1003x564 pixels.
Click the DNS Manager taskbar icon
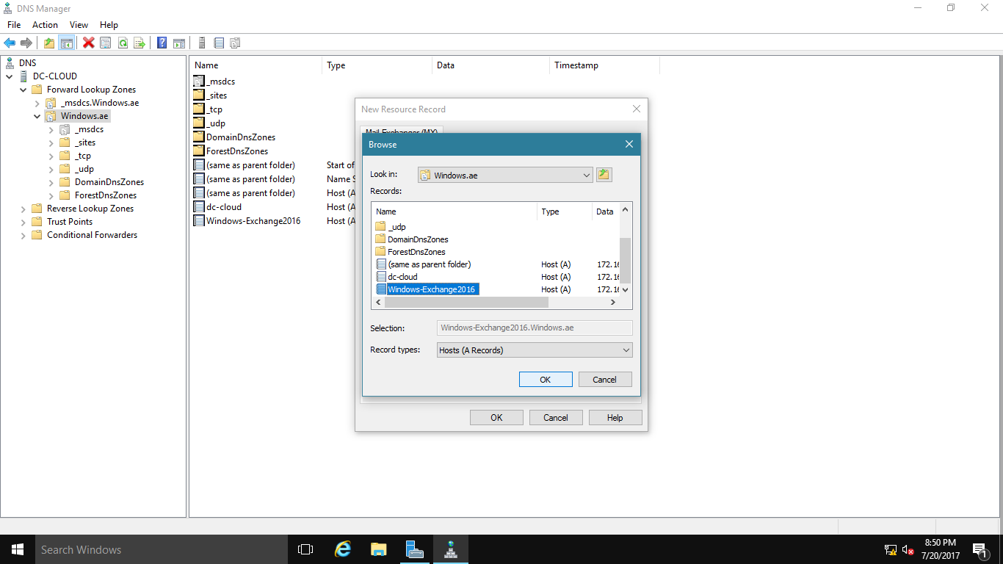coord(450,549)
